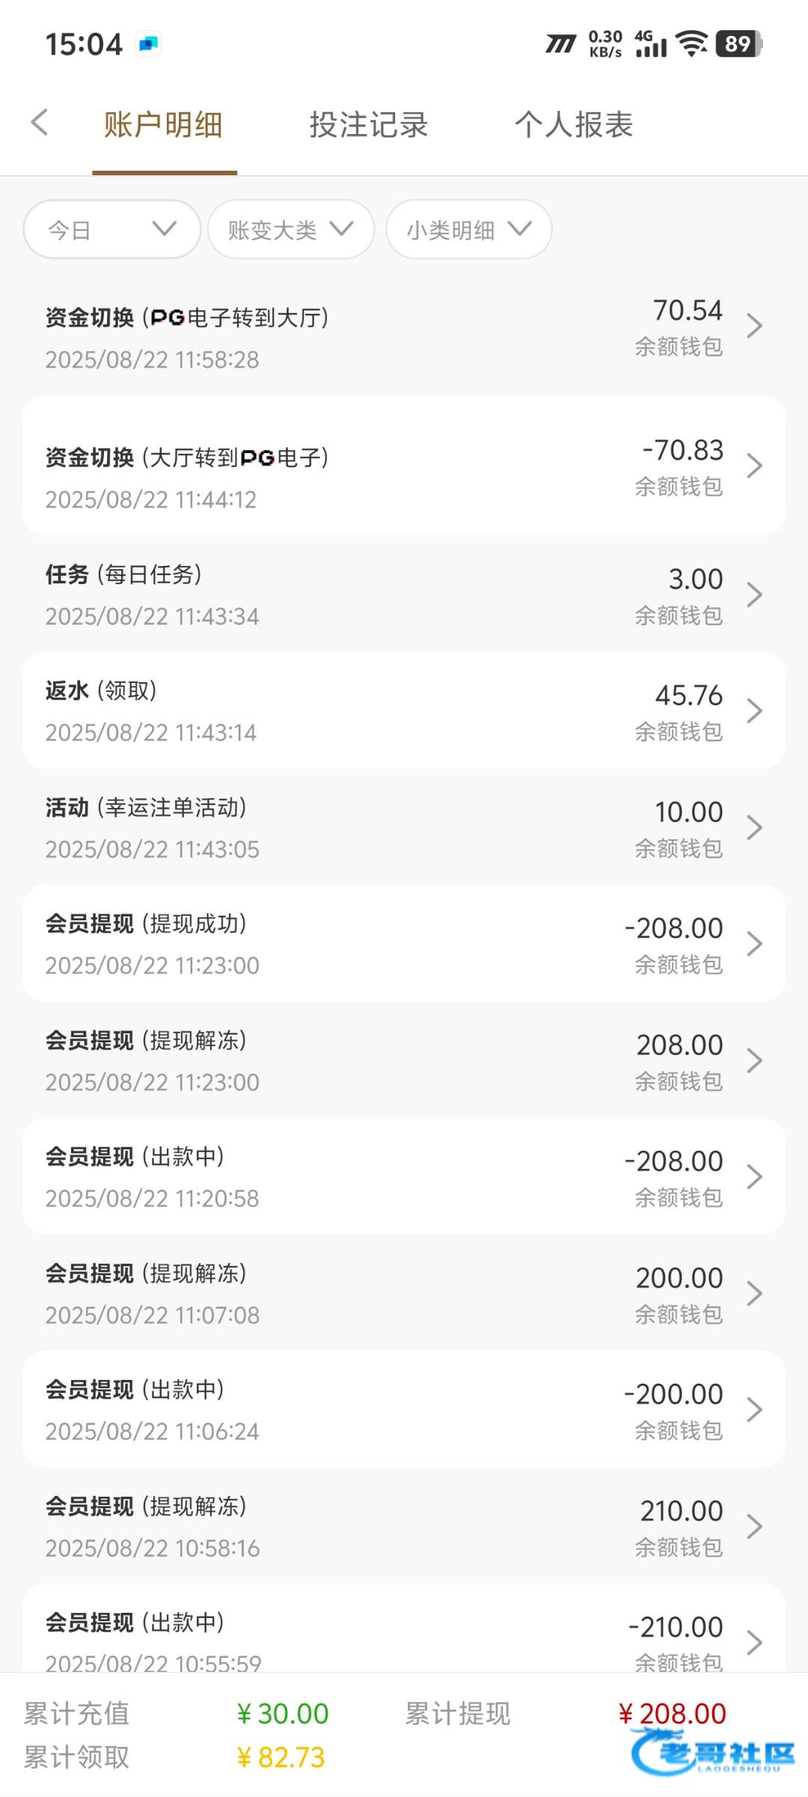
Task: Tap chevron on 幸运注单活动 10.00 row
Action: click(x=754, y=827)
